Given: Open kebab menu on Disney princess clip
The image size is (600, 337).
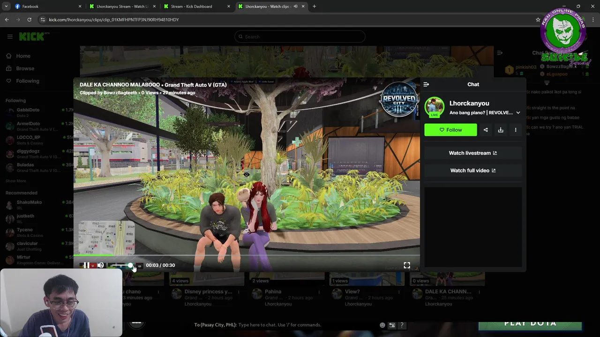Looking at the screenshot, I should (239, 292).
